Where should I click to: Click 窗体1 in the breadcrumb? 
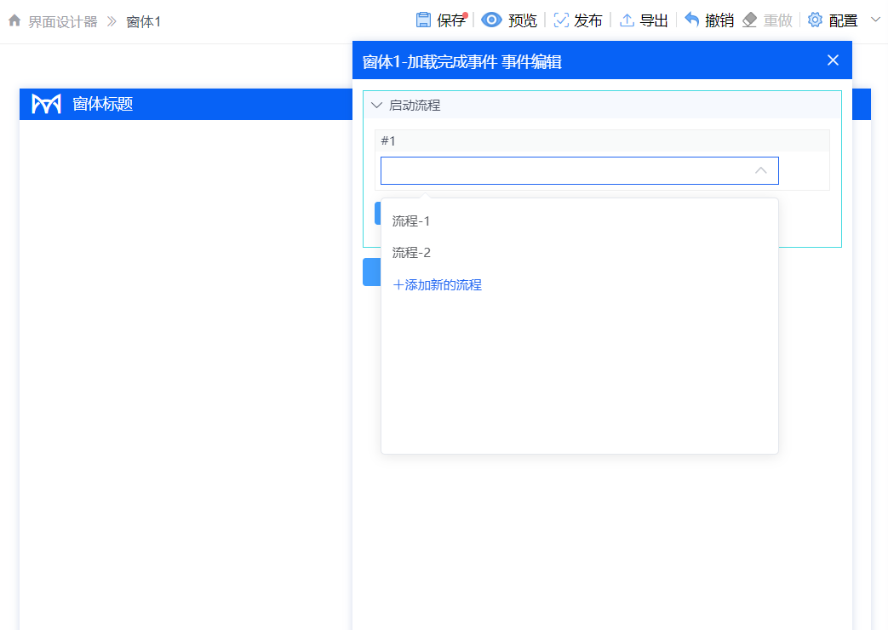[143, 21]
